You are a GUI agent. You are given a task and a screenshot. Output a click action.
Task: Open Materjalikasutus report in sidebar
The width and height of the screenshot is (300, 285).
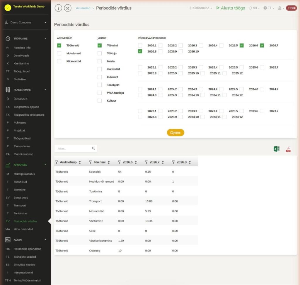[x=24, y=174]
